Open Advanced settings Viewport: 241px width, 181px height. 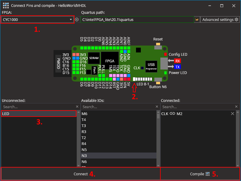point(220,19)
